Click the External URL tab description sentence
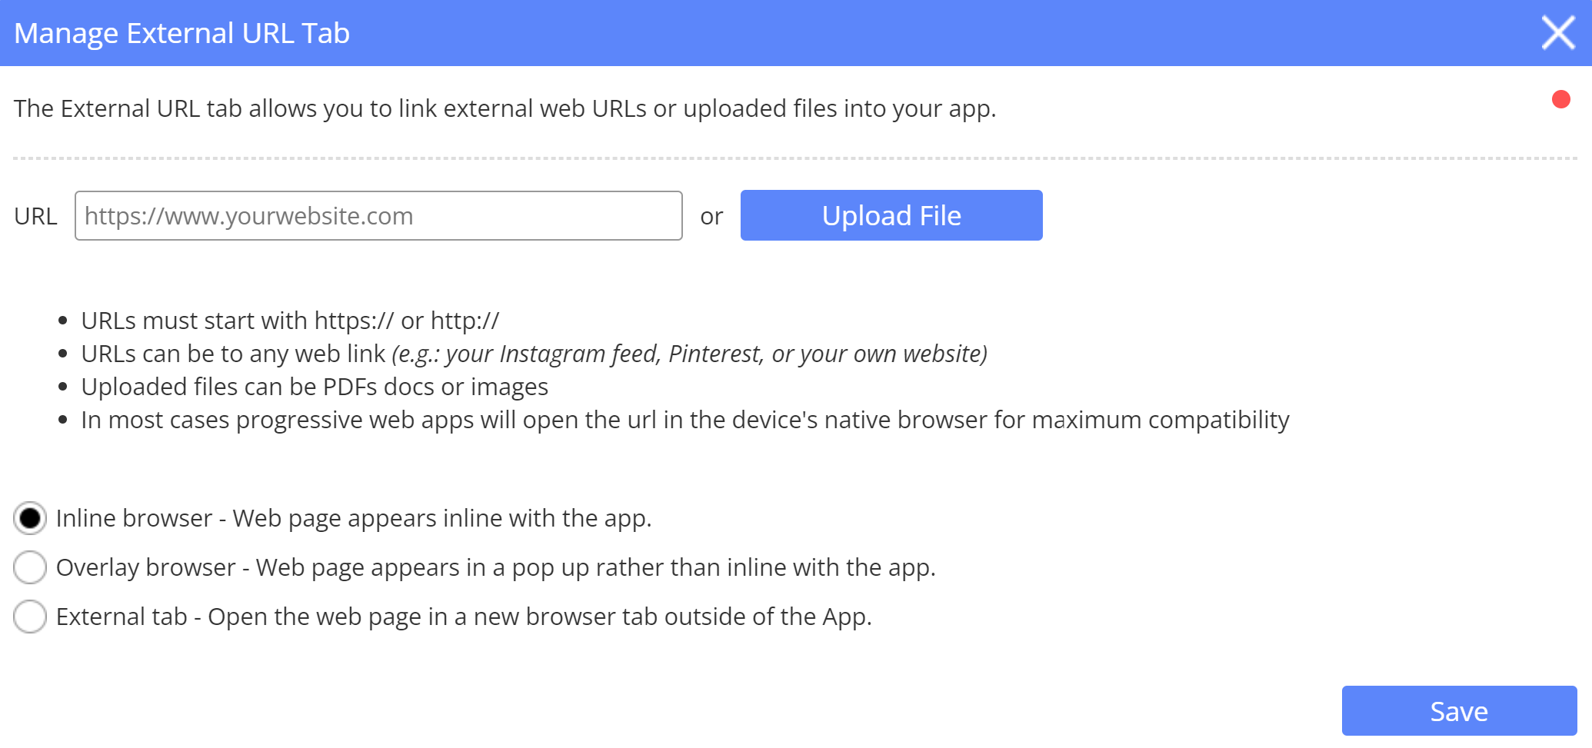Viewport: 1592px width, 748px height. (x=505, y=108)
